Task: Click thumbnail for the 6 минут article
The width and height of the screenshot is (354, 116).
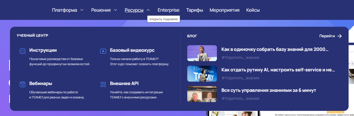Action: coord(202,94)
